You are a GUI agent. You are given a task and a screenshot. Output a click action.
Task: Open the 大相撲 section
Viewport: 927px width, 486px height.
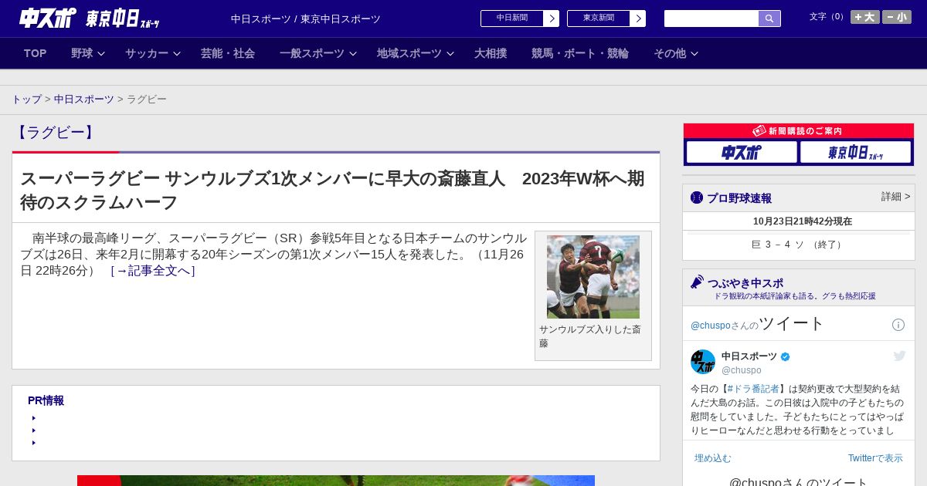click(x=491, y=53)
